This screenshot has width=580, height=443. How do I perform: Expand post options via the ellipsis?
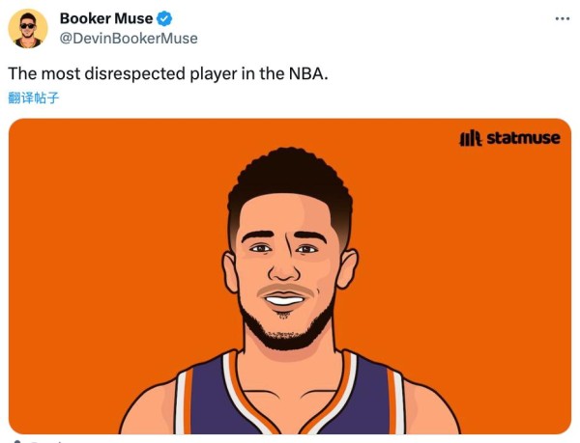click(563, 19)
